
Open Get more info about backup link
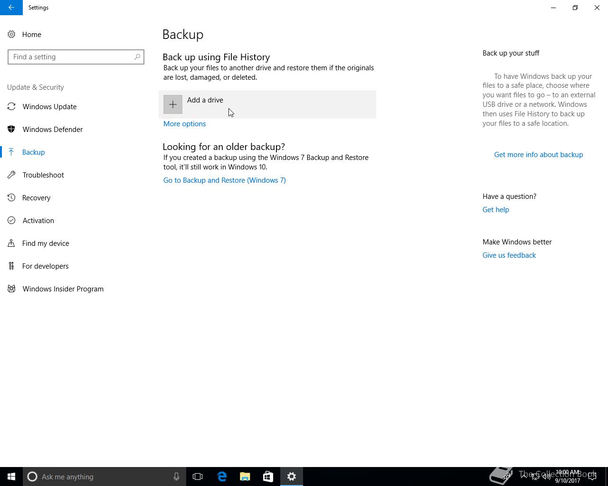(539, 155)
